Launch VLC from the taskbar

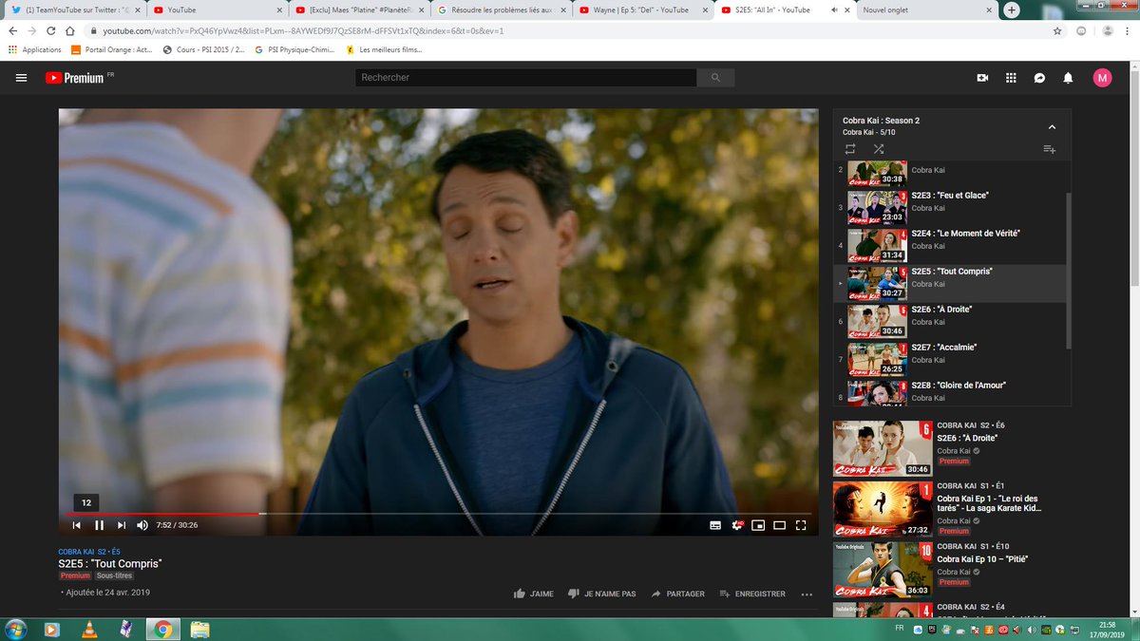[89, 629]
